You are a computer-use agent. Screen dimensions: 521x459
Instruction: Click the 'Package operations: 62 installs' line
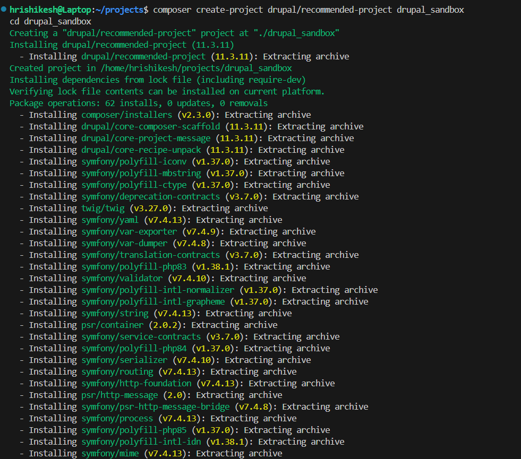point(139,103)
